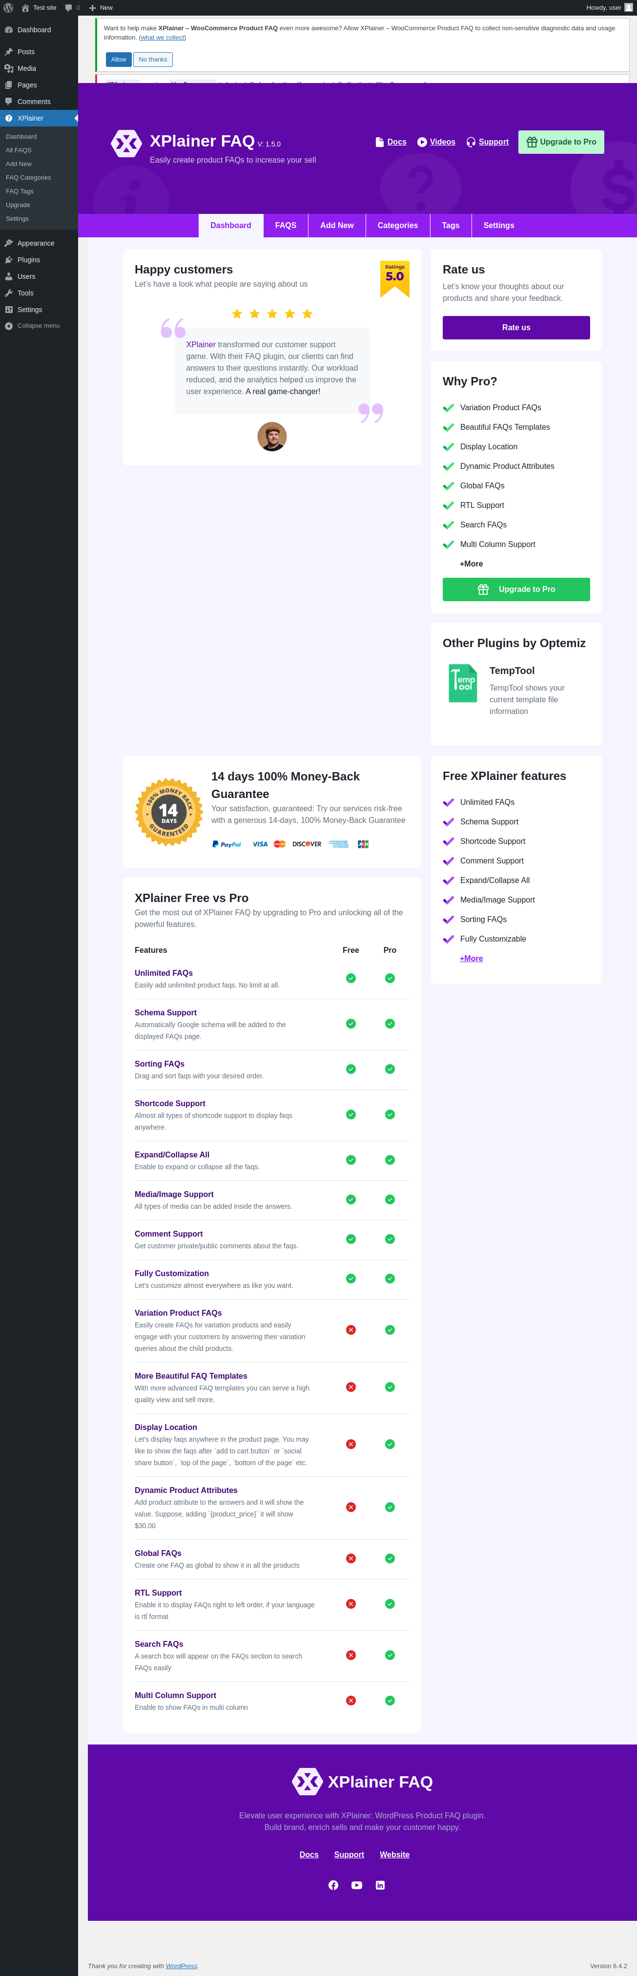637x1976 pixels.
Task: Expand +More under Free XPlainer features
Action: tap(472, 958)
